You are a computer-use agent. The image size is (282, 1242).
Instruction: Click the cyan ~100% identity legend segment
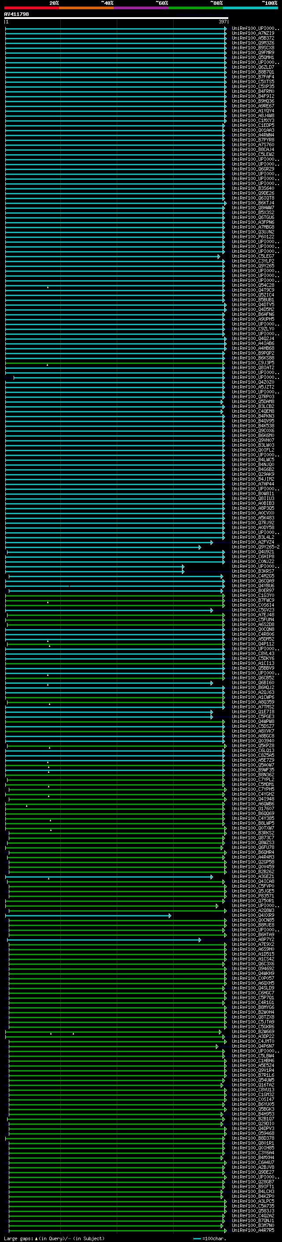pyautogui.click(x=250, y=8)
